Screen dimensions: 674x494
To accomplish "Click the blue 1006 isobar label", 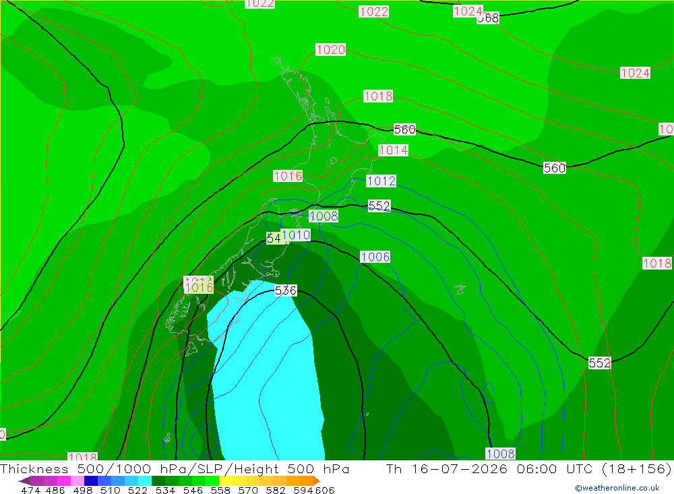I will [x=375, y=257].
